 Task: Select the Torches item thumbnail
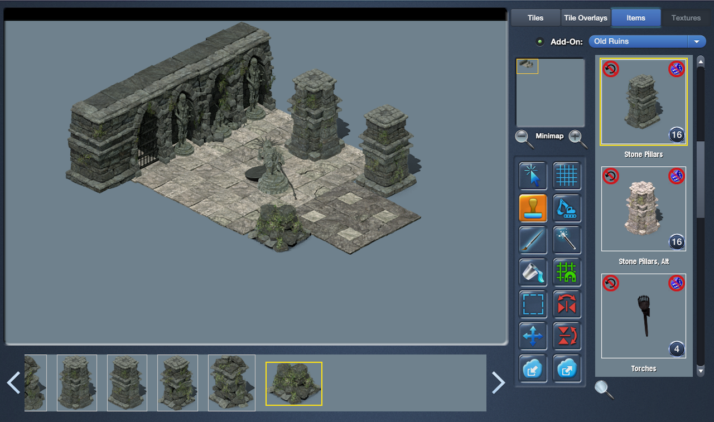tap(644, 316)
